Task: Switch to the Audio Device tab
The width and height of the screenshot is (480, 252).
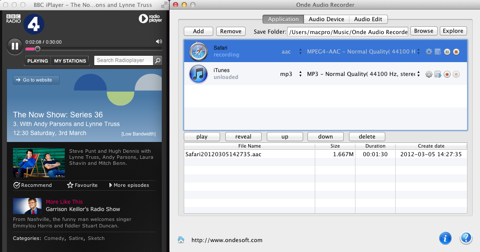Action: pos(326,19)
